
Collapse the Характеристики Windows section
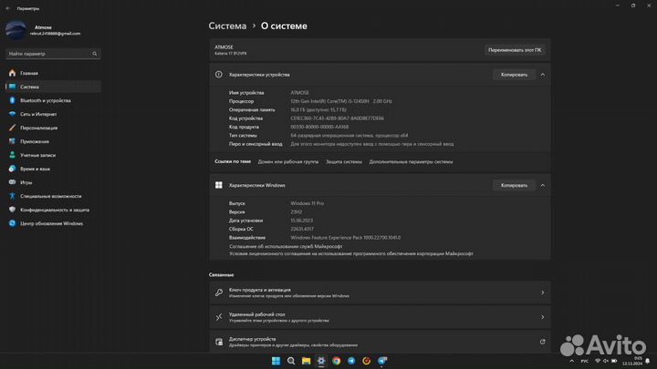[x=543, y=185]
